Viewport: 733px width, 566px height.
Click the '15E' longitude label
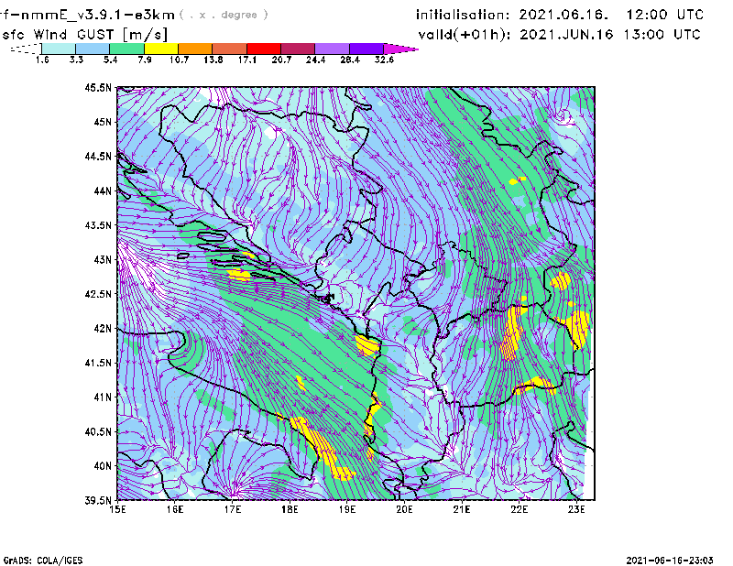pyautogui.click(x=117, y=509)
